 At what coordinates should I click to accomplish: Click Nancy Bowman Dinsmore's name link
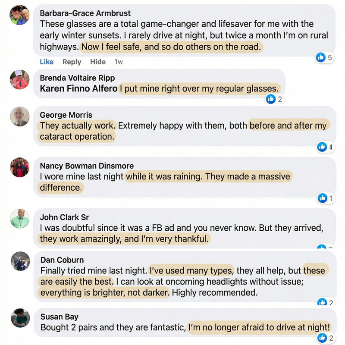coord(87,166)
